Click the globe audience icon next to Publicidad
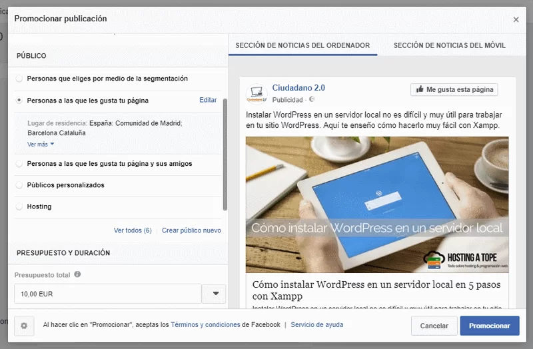This screenshot has width=533, height=349. (312, 99)
